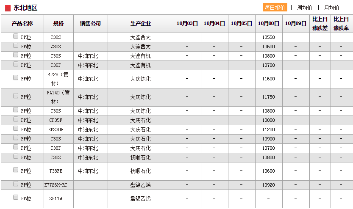Click the 东北地区 section heading
This screenshot has height=209, width=353.
click(x=25, y=8)
